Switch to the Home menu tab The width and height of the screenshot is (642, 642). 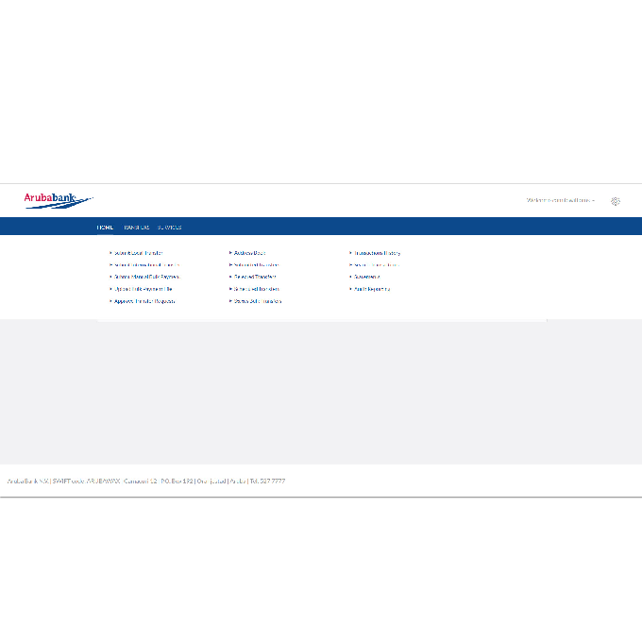[105, 228]
